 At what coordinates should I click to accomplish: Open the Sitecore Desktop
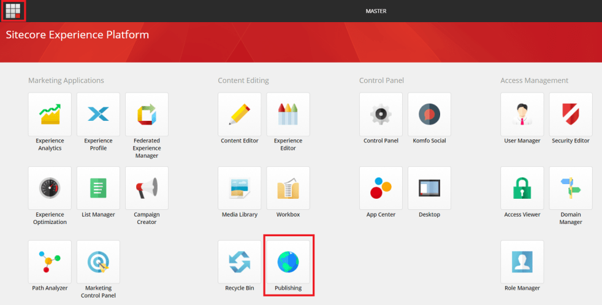coord(429,188)
